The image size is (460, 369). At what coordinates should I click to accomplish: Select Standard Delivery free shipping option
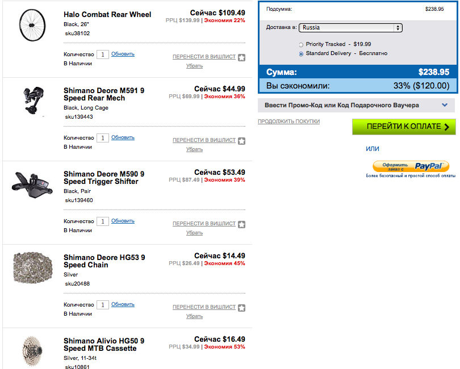pyautogui.click(x=301, y=54)
